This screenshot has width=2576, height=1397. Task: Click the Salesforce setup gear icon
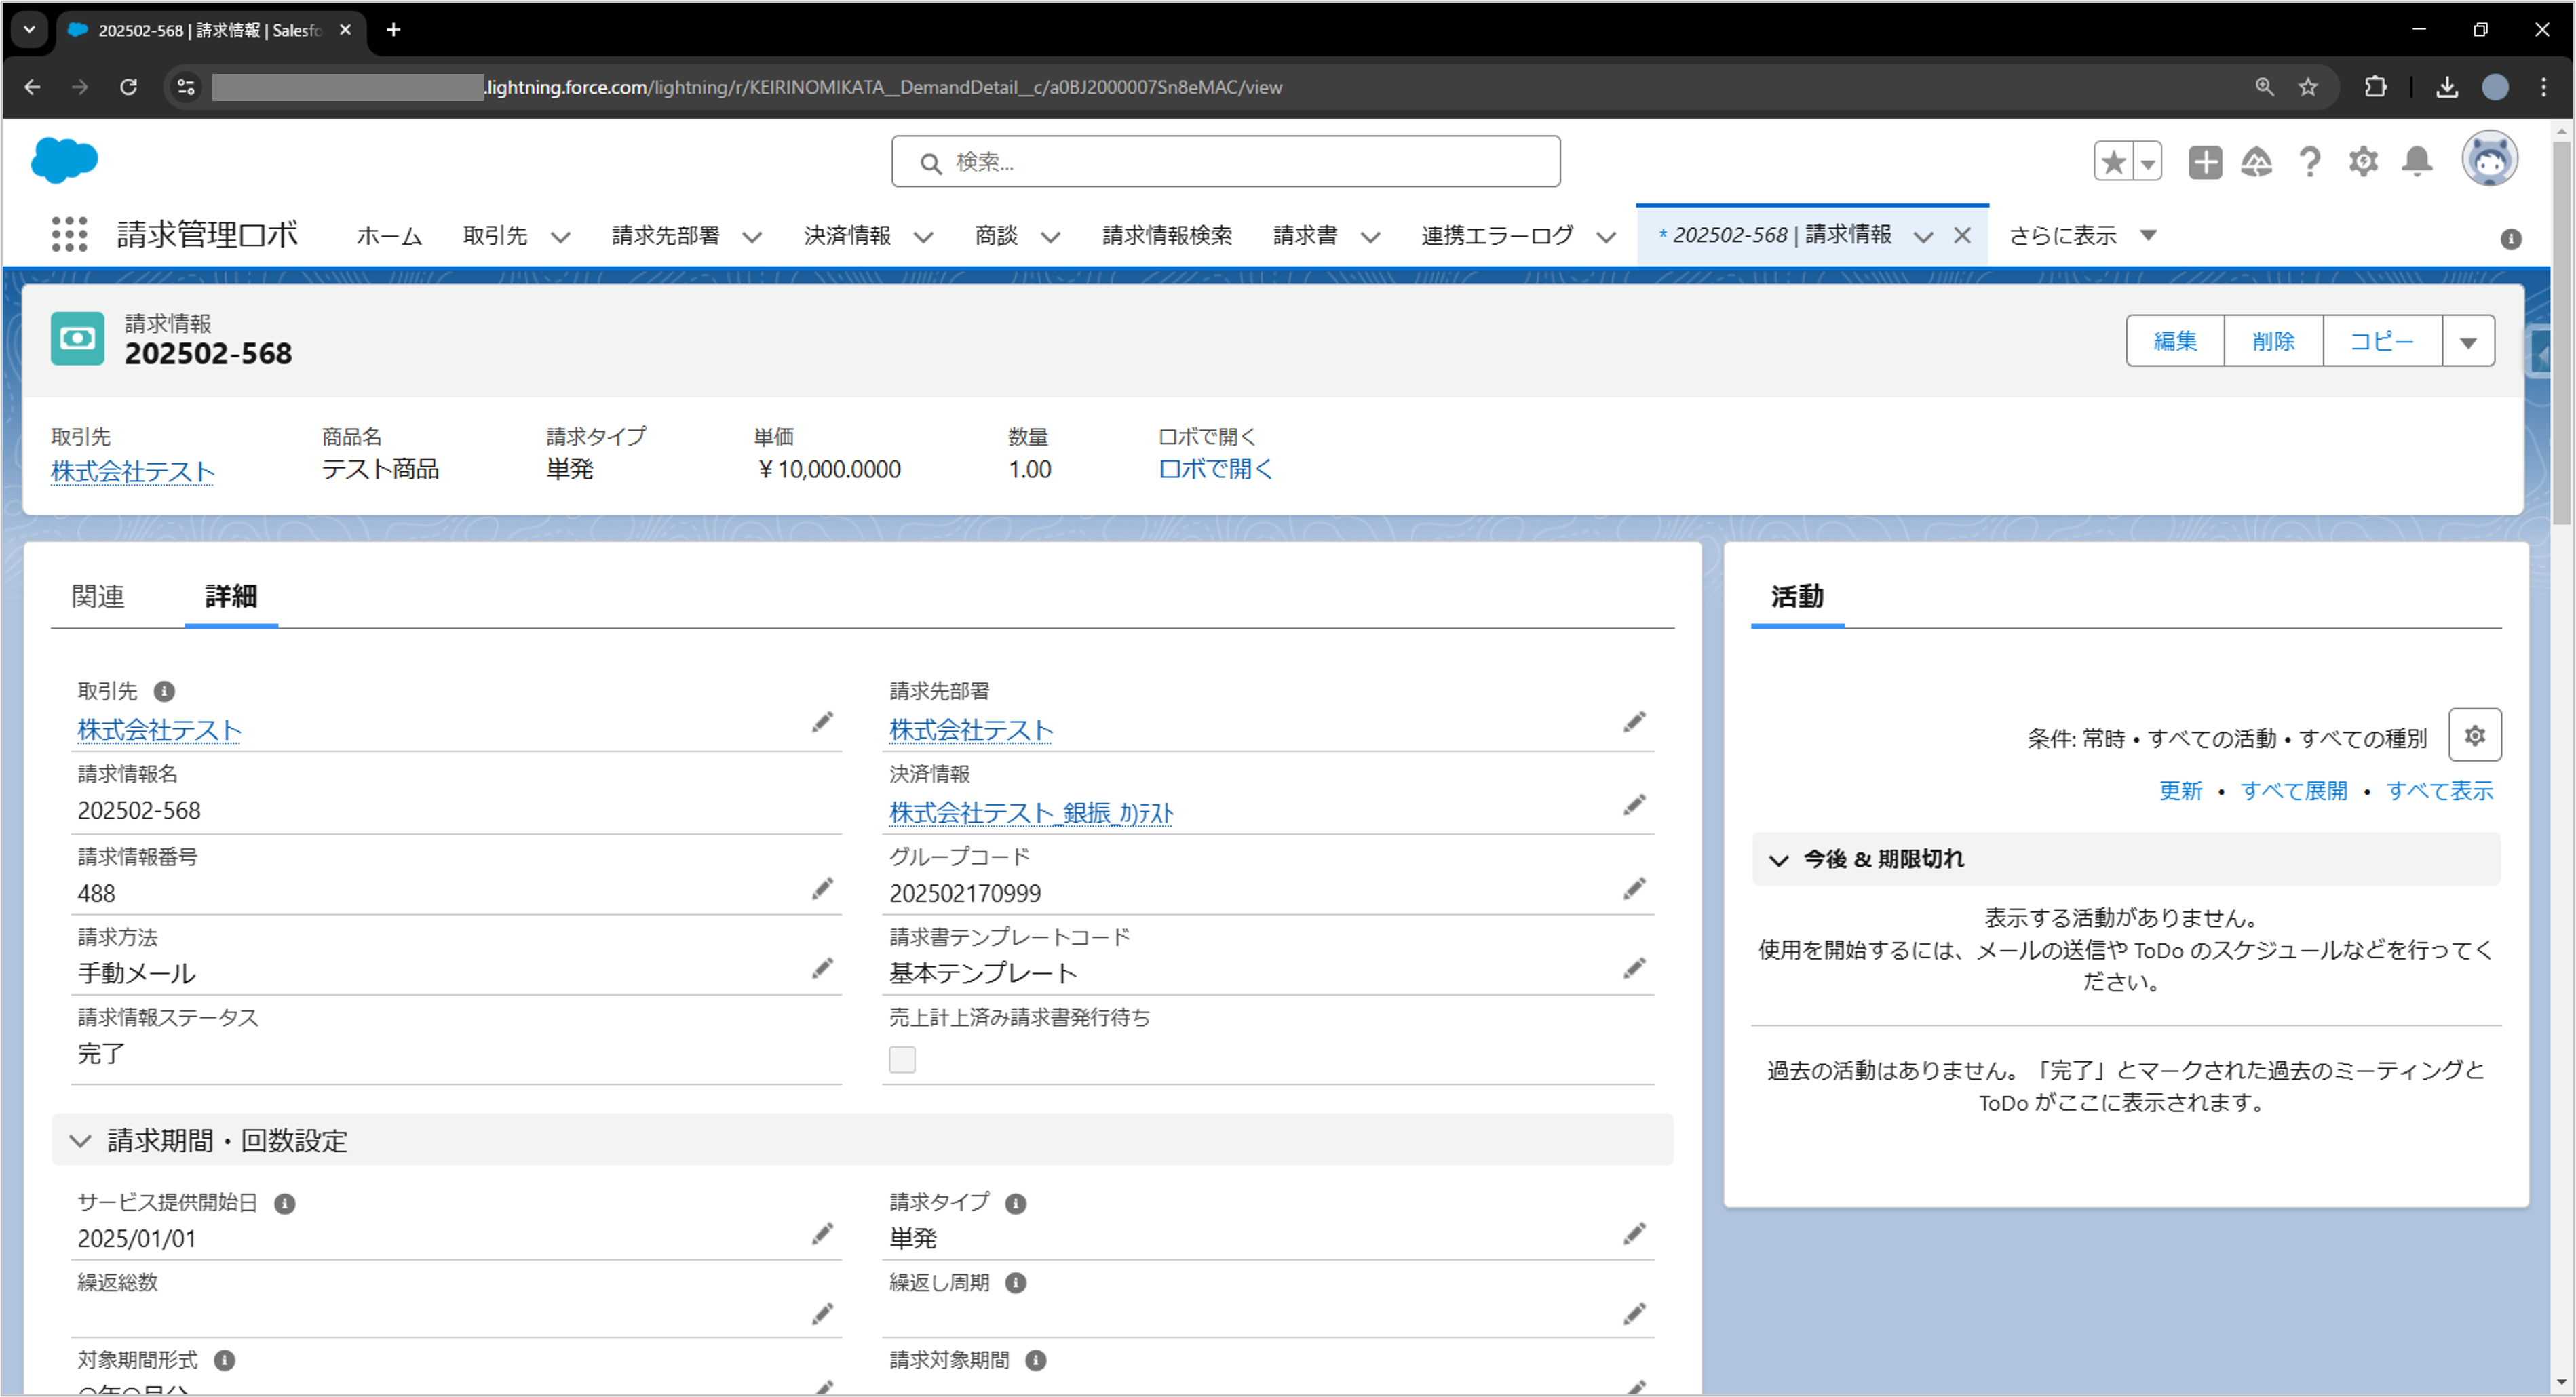pos(2363,162)
